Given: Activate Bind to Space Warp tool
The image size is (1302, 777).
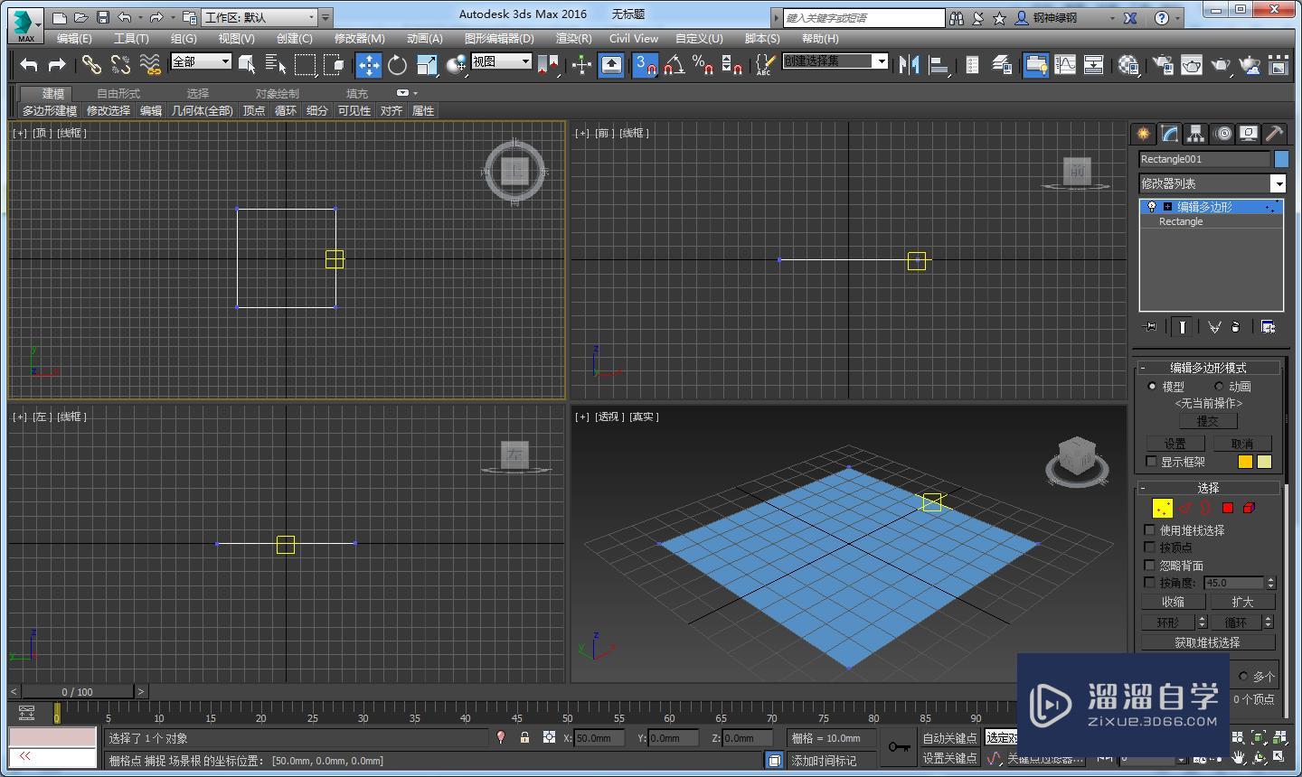Looking at the screenshot, I should tap(150, 64).
